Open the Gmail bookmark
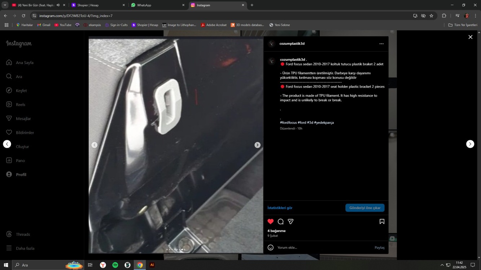This screenshot has width=481, height=270. [44, 25]
